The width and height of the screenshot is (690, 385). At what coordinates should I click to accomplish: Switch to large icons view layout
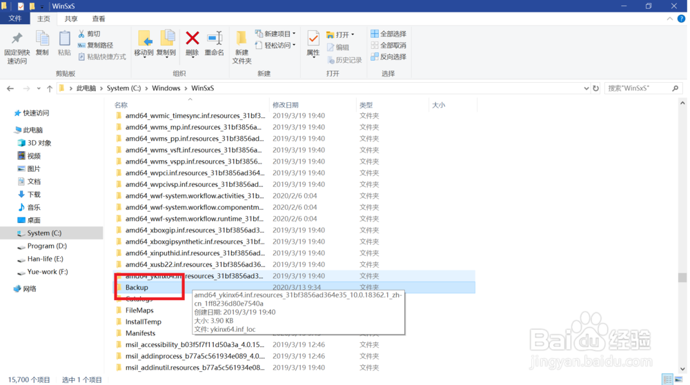click(678, 379)
